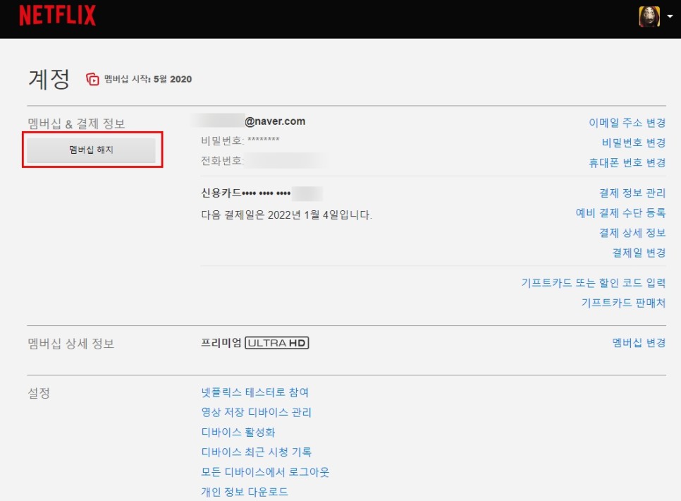Click the 전화번호 label

coord(222,160)
